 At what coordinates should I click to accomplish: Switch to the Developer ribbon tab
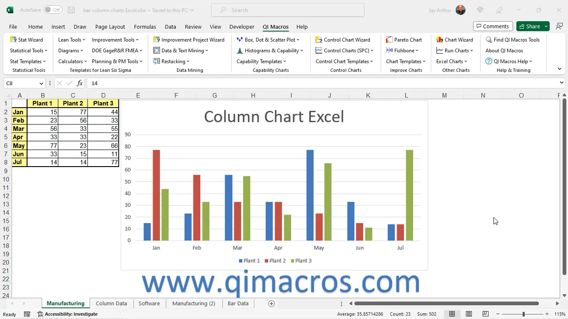click(242, 27)
